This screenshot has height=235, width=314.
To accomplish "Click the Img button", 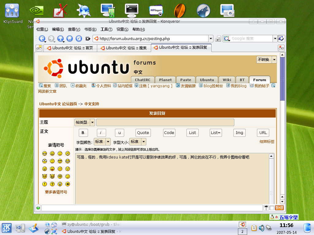I will pyautogui.click(x=239, y=133).
